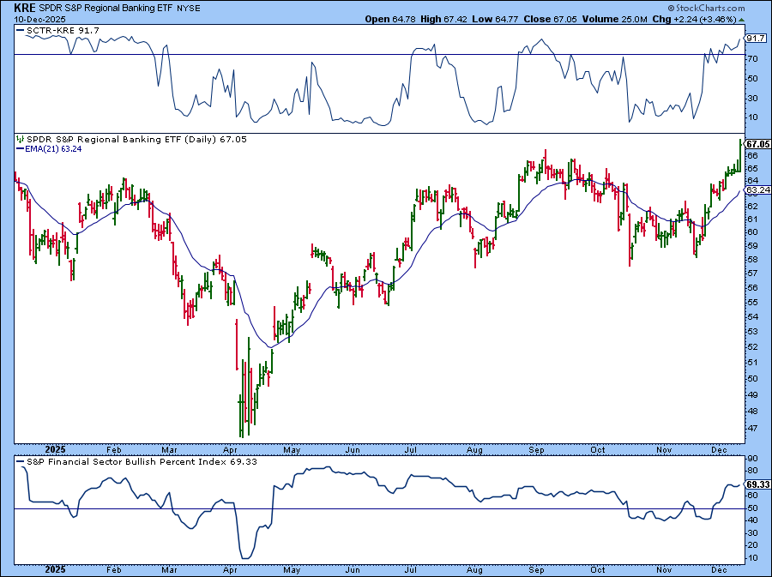Viewport: 772px width, 577px height.
Task: Click the KRE ticker symbol
Action: pos(24,7)
